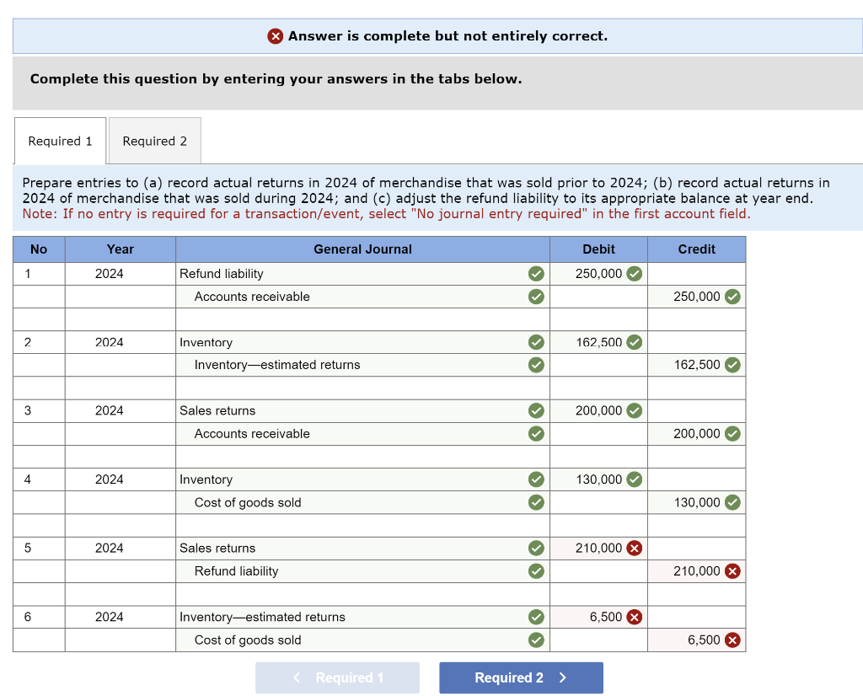Select the entry 1 Refund liability account field
The width and height of the screenshot is (863, 696).
pyautogui.click(x=362, y=274)
